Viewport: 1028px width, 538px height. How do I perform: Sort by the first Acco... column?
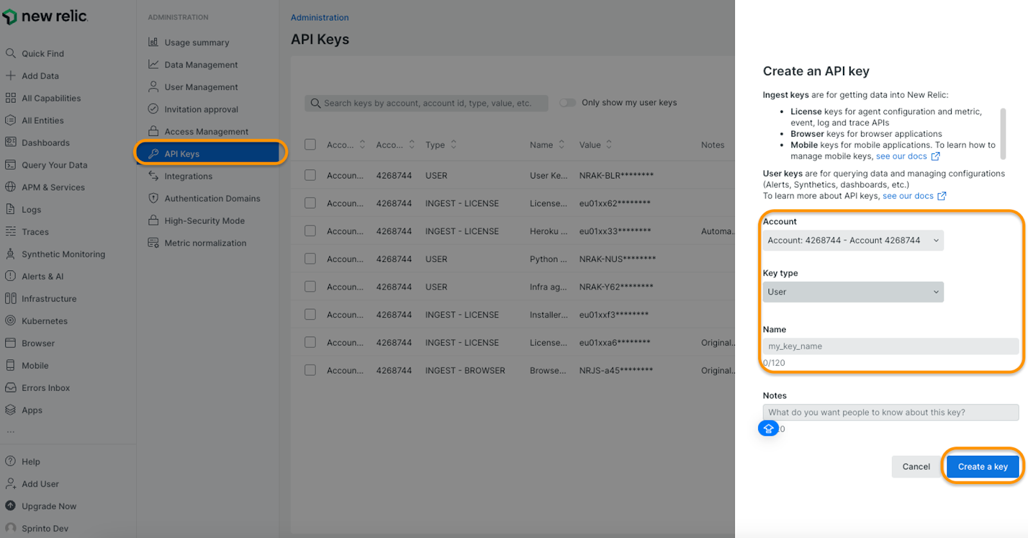click(x=362, y=144)
